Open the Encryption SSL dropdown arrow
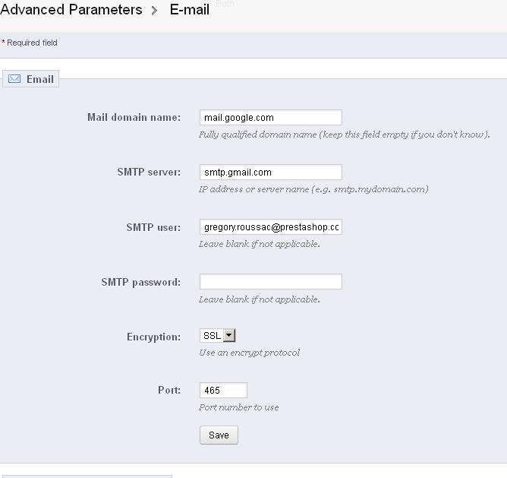Viewport: 507px width, 478px height. coord(229,335)
